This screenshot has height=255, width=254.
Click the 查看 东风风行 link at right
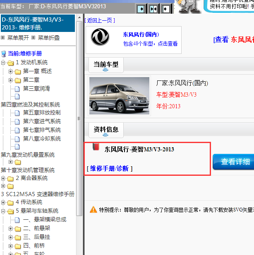(234, 40)
